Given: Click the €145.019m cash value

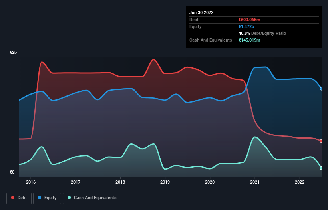Looking at the screenshot, I should 249,40.
